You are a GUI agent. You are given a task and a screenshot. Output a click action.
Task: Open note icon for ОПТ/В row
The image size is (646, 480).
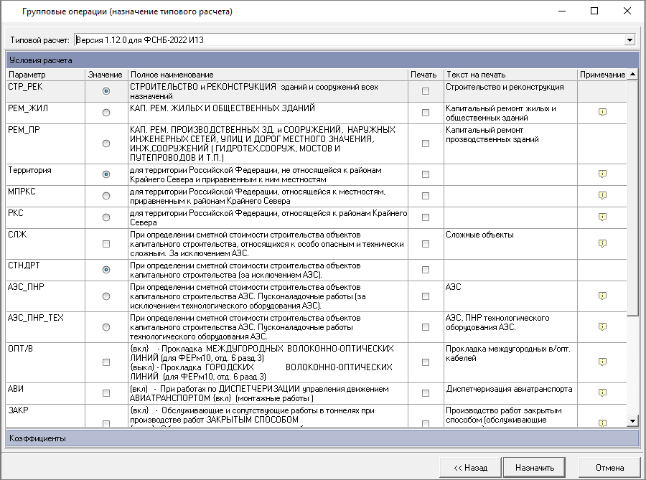pos(603,362)
